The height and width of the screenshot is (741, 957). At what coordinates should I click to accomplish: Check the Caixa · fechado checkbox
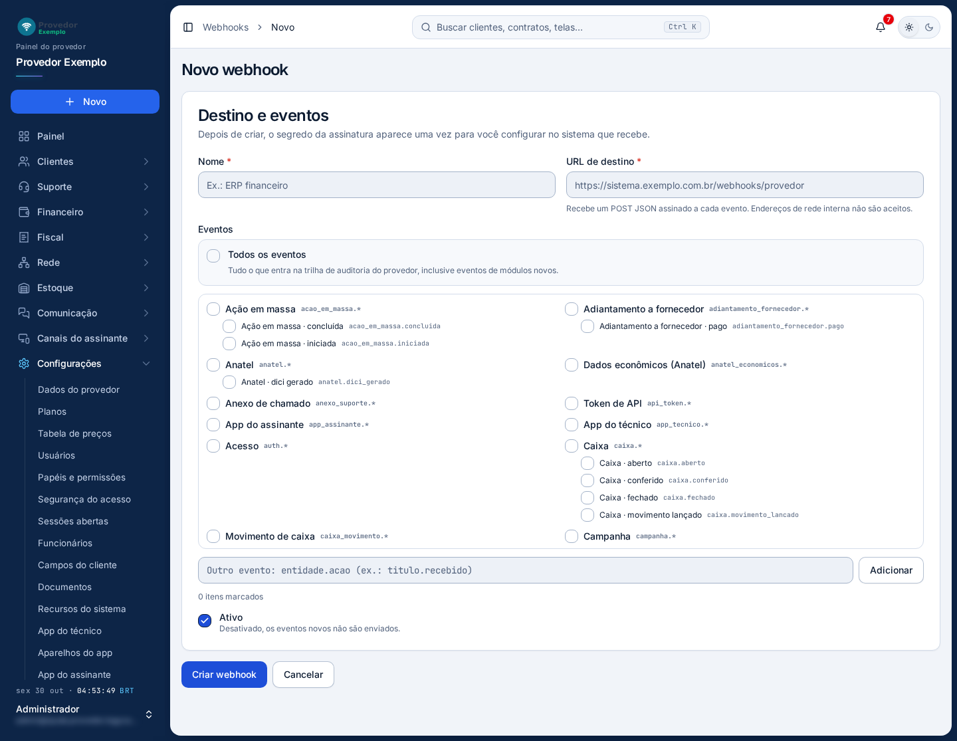(x=587, y=498)
